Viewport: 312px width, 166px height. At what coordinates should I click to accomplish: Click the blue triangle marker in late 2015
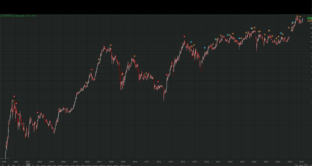pos(205,47)
